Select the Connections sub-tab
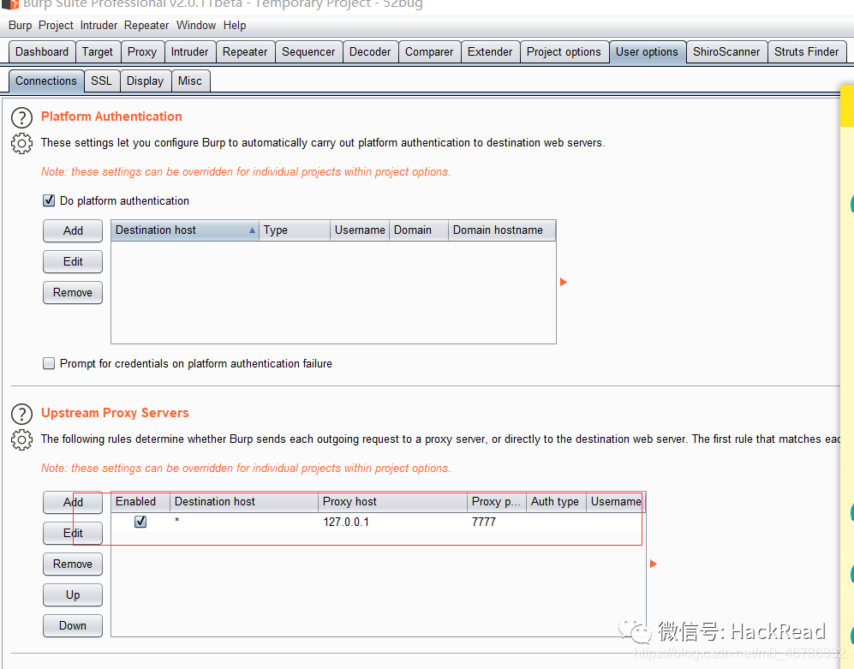854x669 pixels. point(46,81)
